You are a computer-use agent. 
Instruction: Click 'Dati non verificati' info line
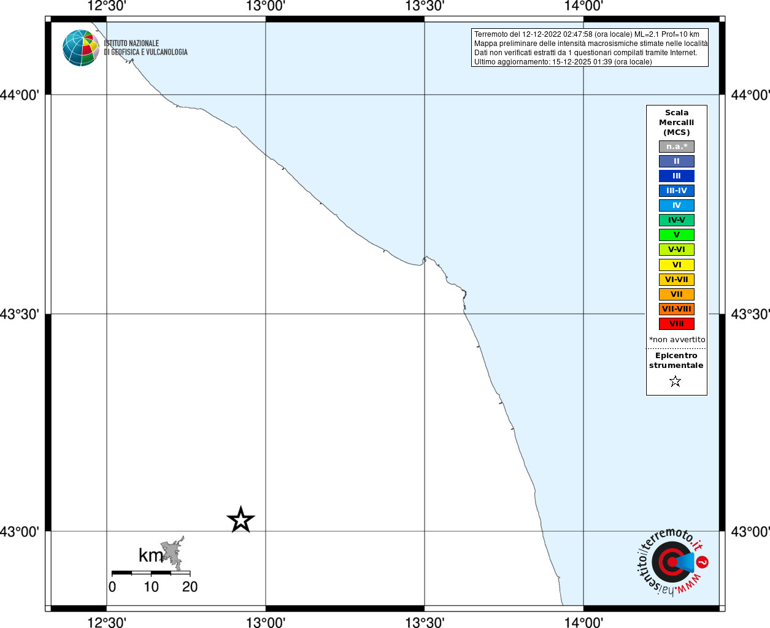pos(585,53)
